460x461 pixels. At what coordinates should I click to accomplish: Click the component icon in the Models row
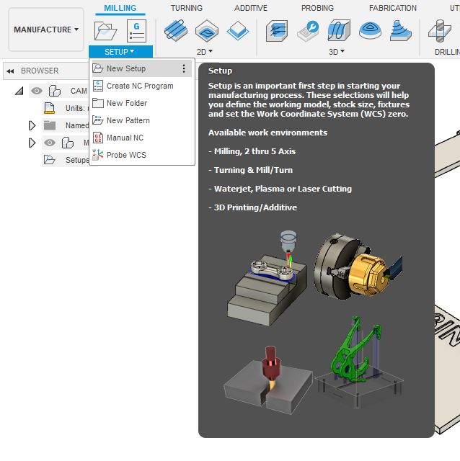[68, 143]
